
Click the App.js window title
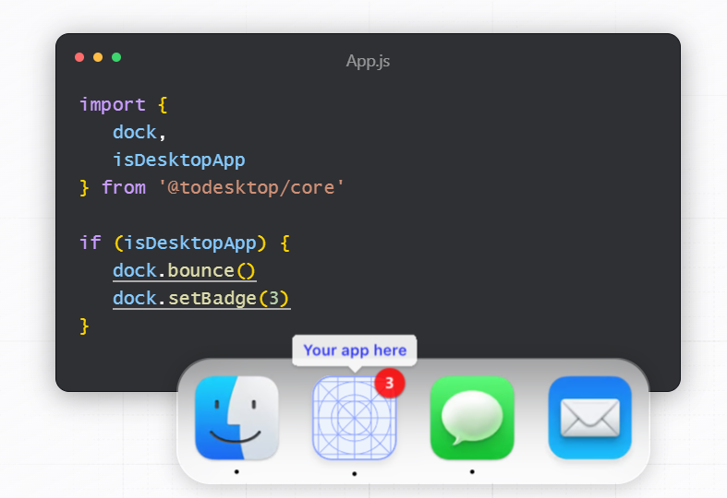368,61
